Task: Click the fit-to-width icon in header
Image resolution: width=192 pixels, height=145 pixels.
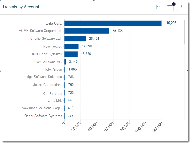Action: click(158, 7)
